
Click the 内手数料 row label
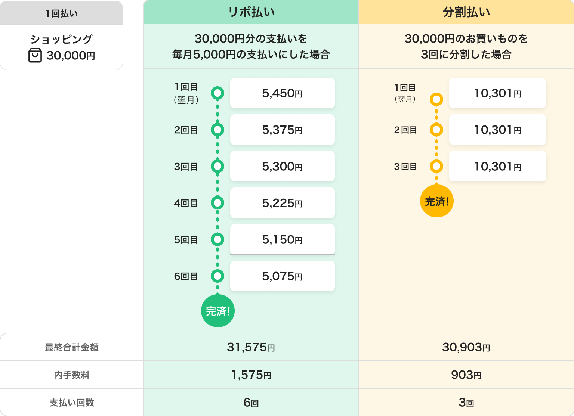tap(72, 375)
